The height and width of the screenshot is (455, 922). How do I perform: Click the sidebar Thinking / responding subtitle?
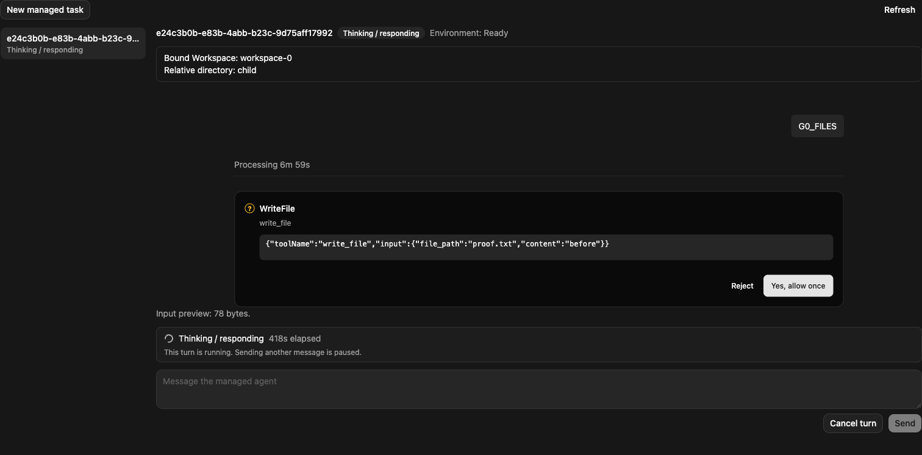(45, 50)
